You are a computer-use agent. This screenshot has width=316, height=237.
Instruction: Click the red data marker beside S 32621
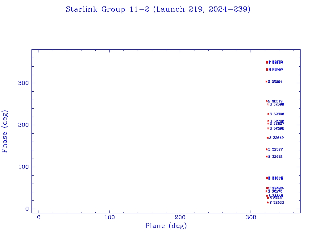267,156
